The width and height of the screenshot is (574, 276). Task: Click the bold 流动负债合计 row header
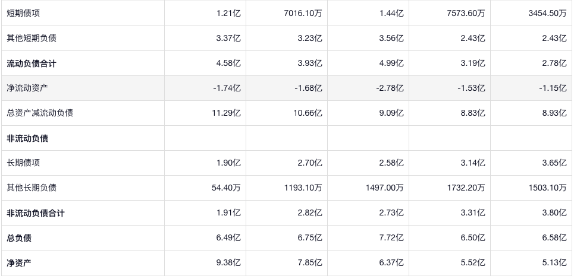click(32, 63)
